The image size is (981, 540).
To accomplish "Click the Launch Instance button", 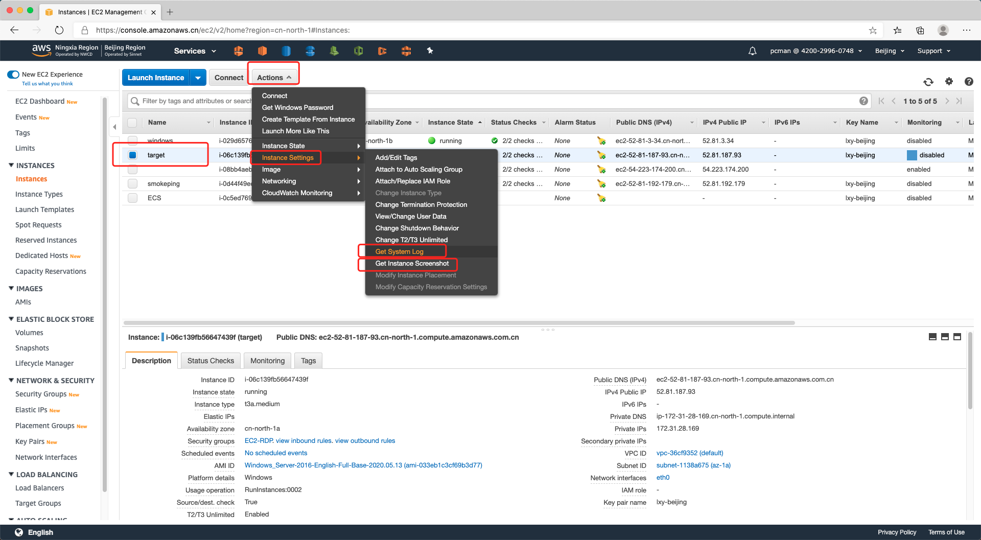I will click(x=156, y=78).
